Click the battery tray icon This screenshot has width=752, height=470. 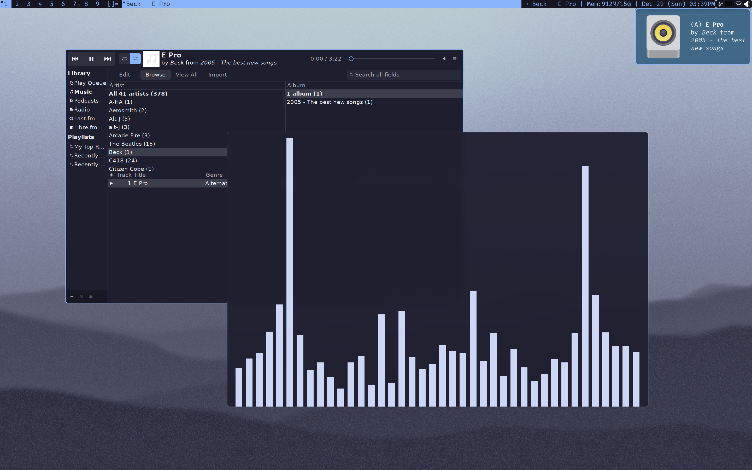[729, 4]
